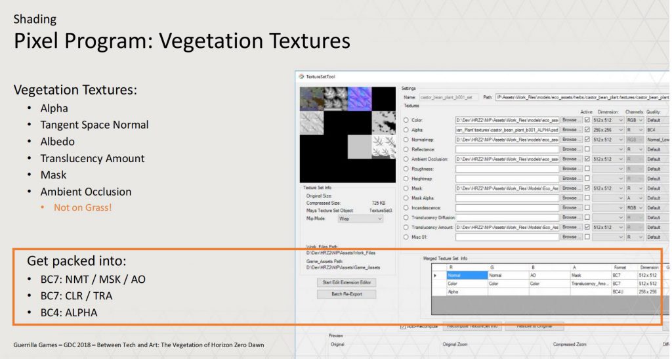Image resolution: width=672 pixels, height=359 pixels.
Task: Click the Path field in Settings
Action: pos(581,97)
